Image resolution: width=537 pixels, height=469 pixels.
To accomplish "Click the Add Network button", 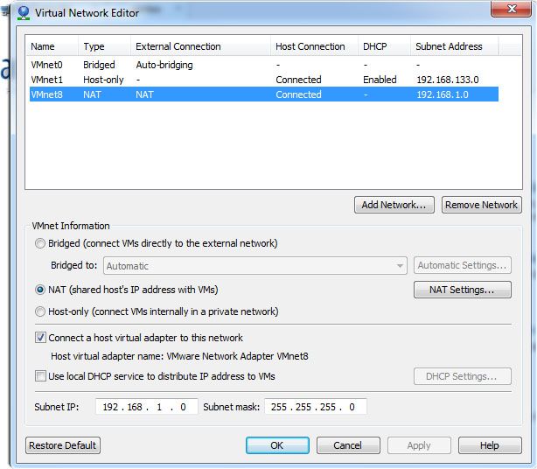I will pos(394,205).
